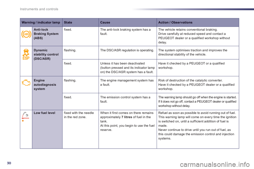The height and width of the screenshot is (169, 254).
Task: Click the low fuel level gauge icon
Action: (25, 117)
